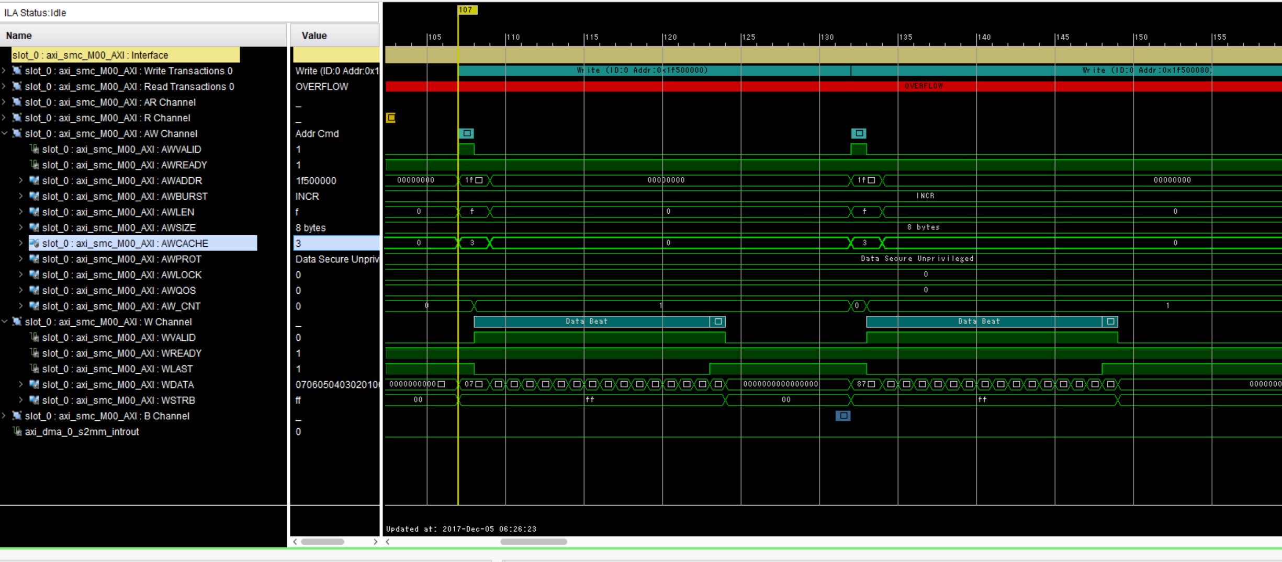Click the WREADY signal icon
This screenshot has height=562, width=1282.
[x=35, y=353]
